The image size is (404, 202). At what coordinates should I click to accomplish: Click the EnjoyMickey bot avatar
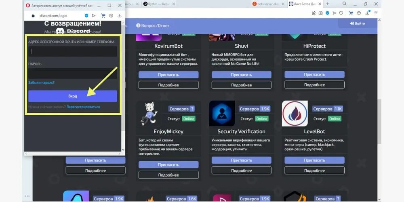click(x=149, y=114)
